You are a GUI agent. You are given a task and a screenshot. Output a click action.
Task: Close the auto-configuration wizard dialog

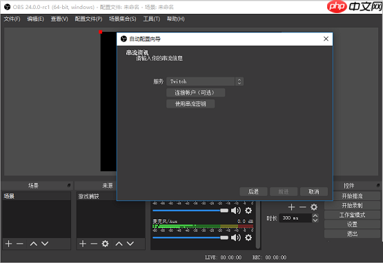click(x=326, y=39)
